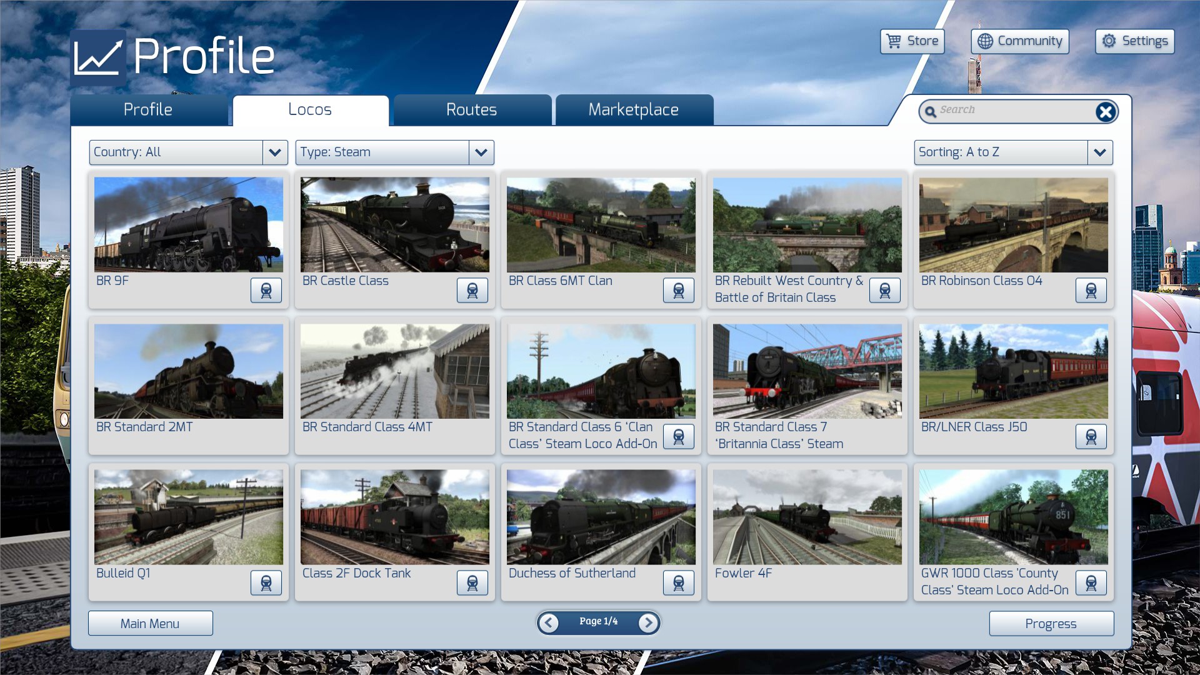Go to previous page arrow
This screenshot has height=675, width=1200.
[x=549, y=622]
